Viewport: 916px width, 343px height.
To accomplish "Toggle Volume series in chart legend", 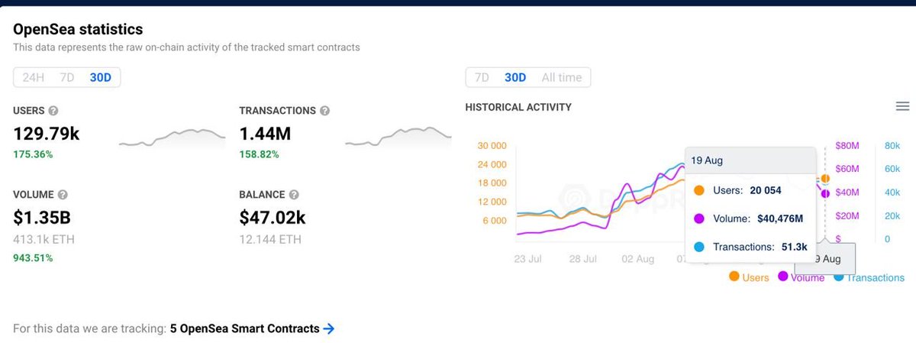I will [x=801, y=277].
